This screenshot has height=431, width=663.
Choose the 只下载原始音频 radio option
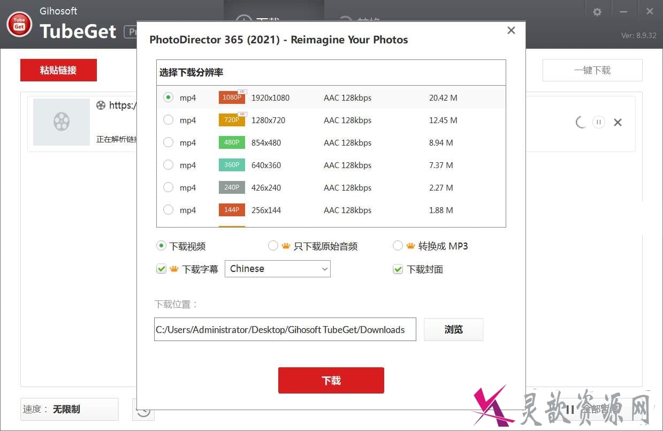click(x=273, y=246)
